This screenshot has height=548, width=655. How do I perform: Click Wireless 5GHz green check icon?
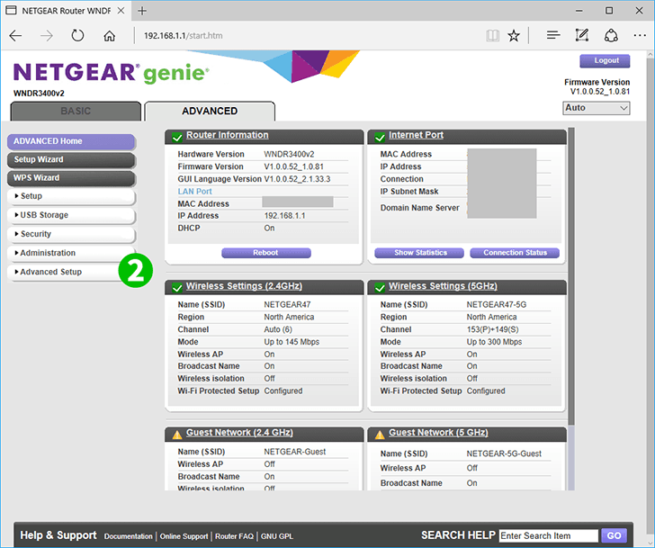click(x=380, y=287)
